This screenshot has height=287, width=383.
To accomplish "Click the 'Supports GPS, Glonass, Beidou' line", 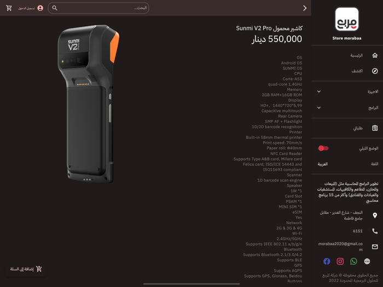I will coord(273,276).
